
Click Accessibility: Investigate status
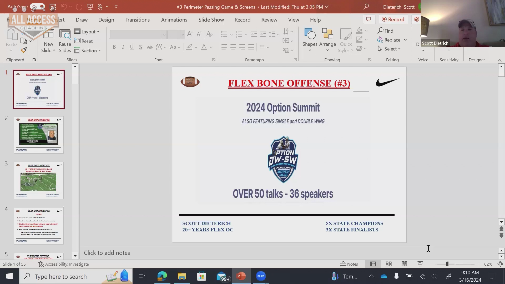click(x=63, y=264)
